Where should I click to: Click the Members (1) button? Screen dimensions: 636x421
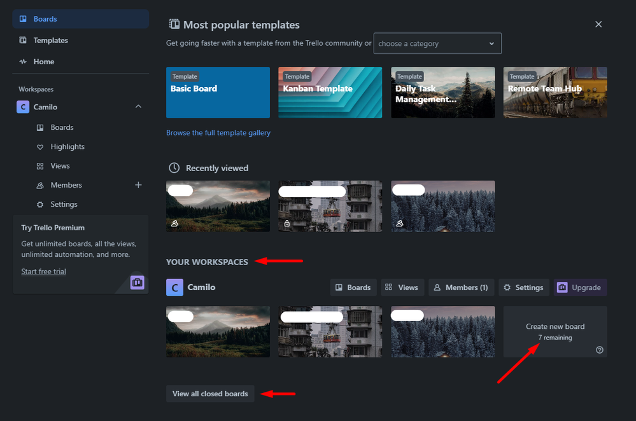pos(462,287)
